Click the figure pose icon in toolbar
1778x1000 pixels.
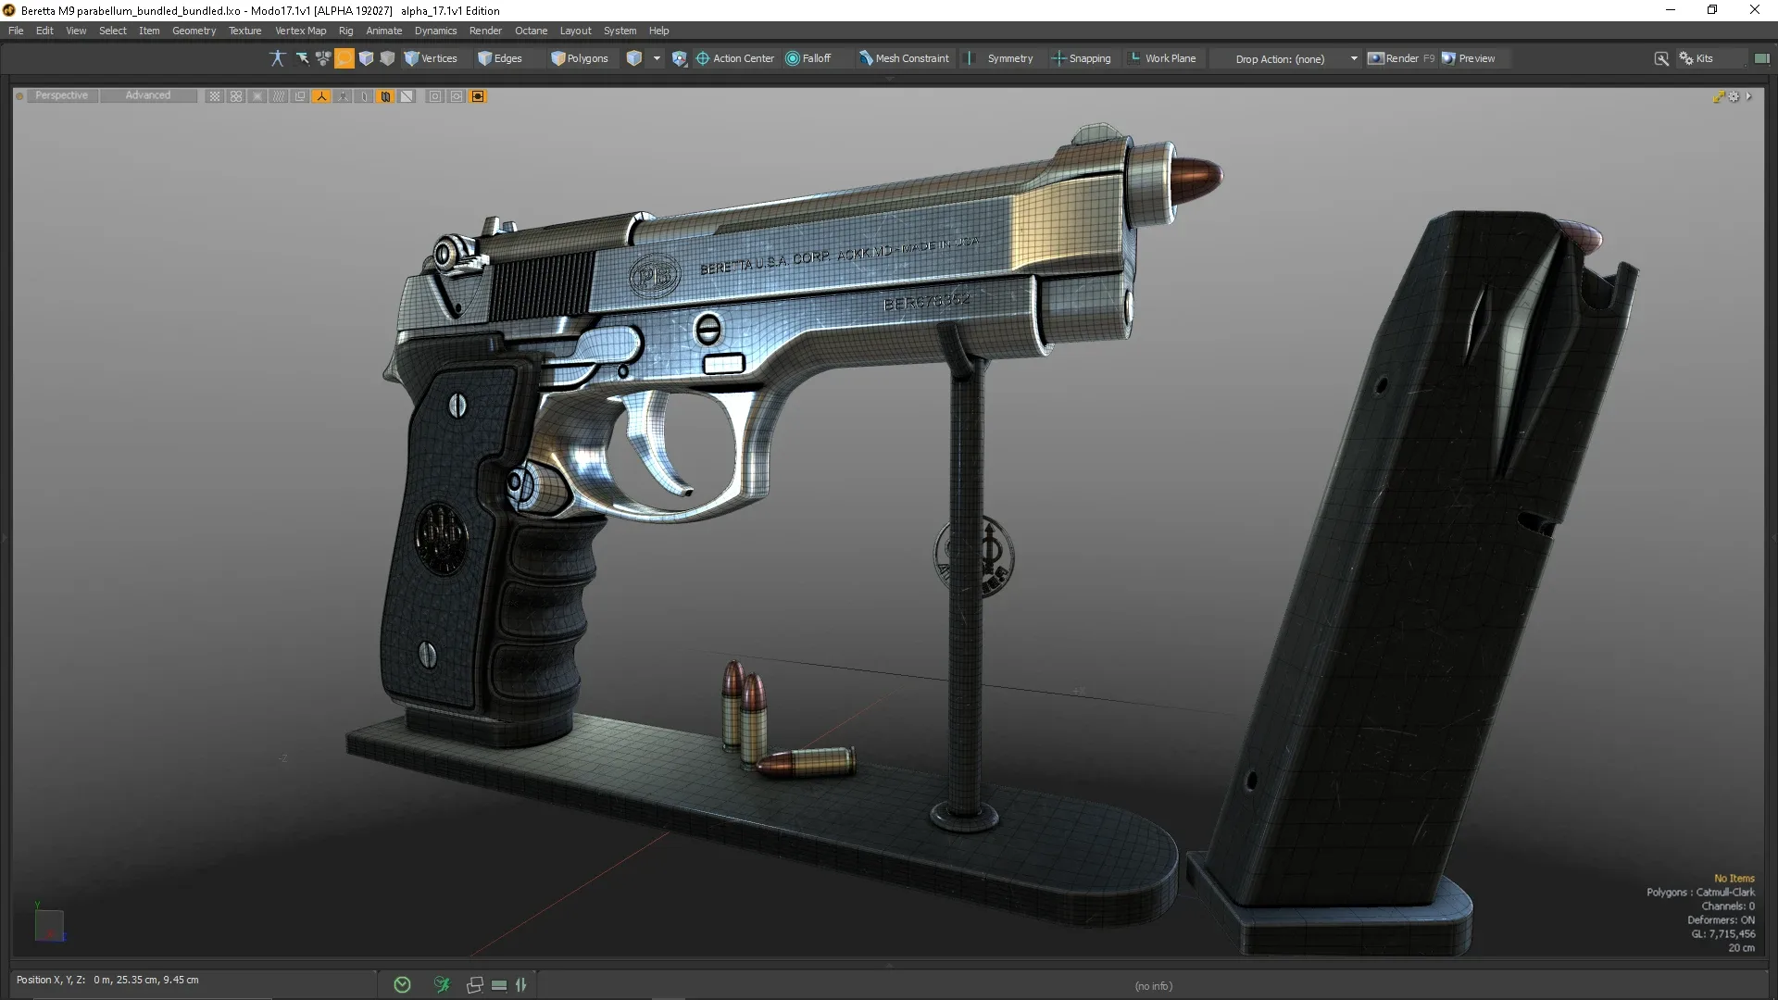coord(277,58)
